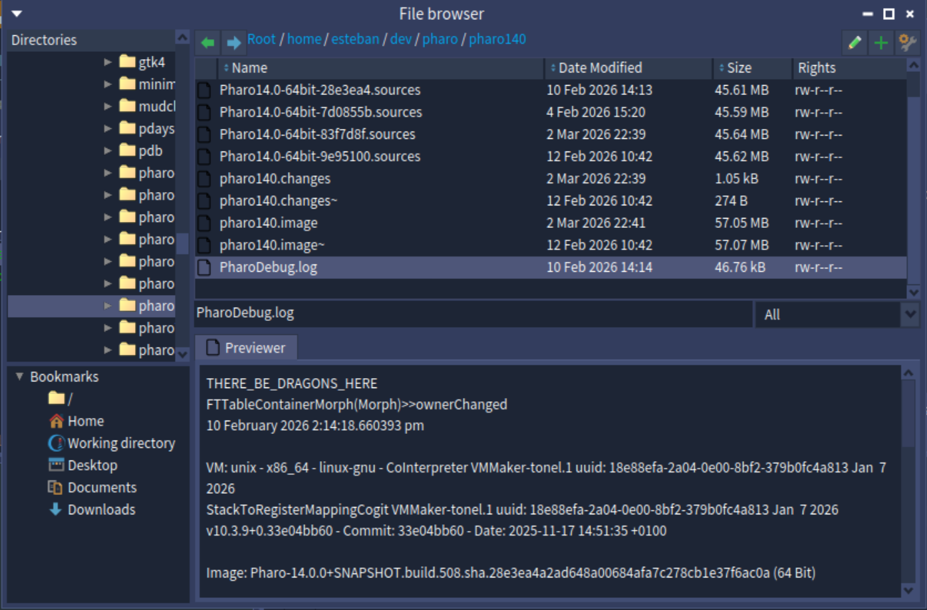Open the Home bookmark
Screen dimensions: 927x610
click(x=85, y=421)
